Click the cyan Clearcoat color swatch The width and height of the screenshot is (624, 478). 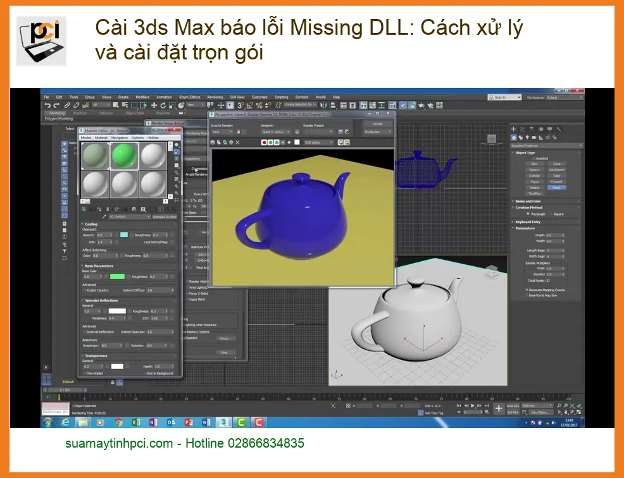(124, 235)
